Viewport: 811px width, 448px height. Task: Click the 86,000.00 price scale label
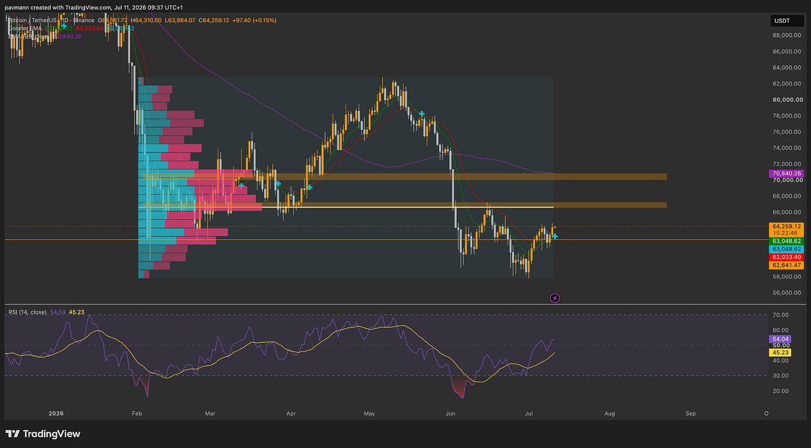[786, 52]
